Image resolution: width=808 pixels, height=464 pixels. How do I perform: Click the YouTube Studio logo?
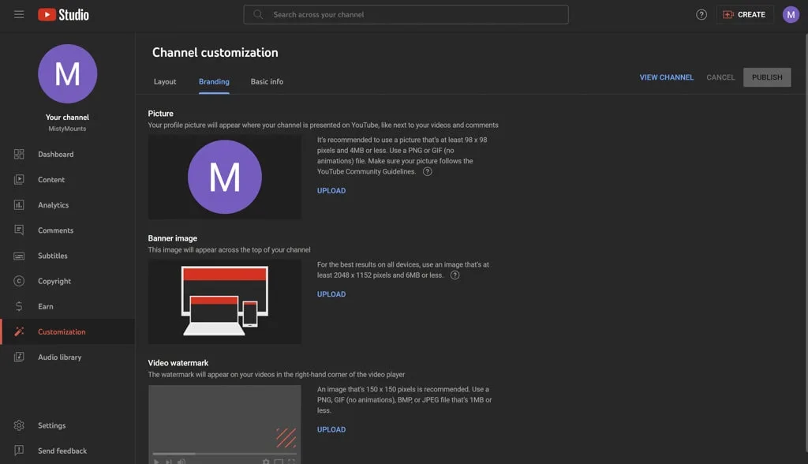click(x=63, y=14)
